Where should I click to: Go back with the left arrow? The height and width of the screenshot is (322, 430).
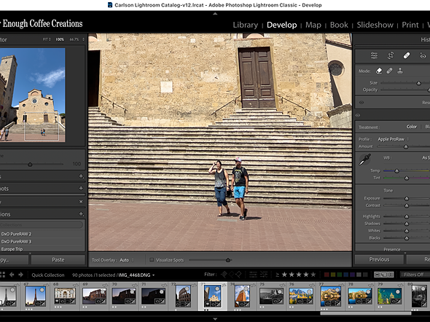[12, 275]
